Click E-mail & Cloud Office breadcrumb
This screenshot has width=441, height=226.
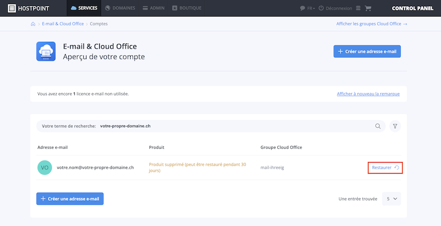coord(63,24)
